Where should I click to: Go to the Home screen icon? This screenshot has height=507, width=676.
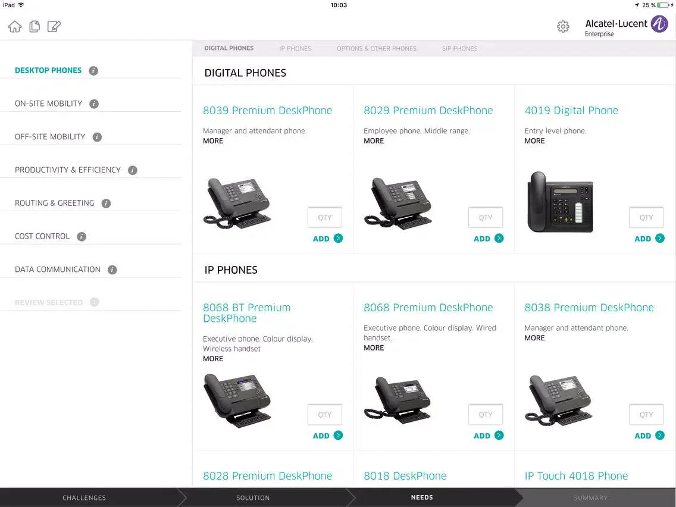click(x=15, y=27)
